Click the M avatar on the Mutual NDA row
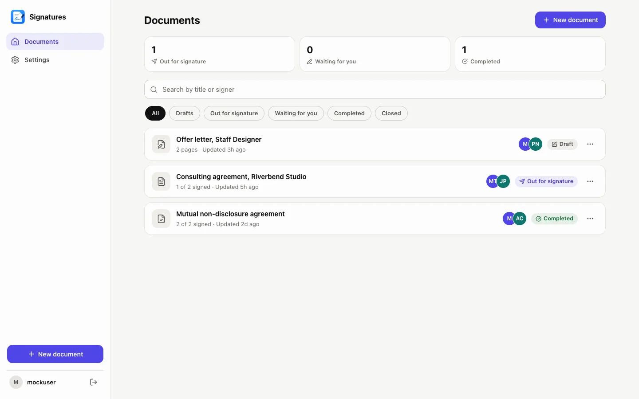639x399 pixels. [509, 219]
